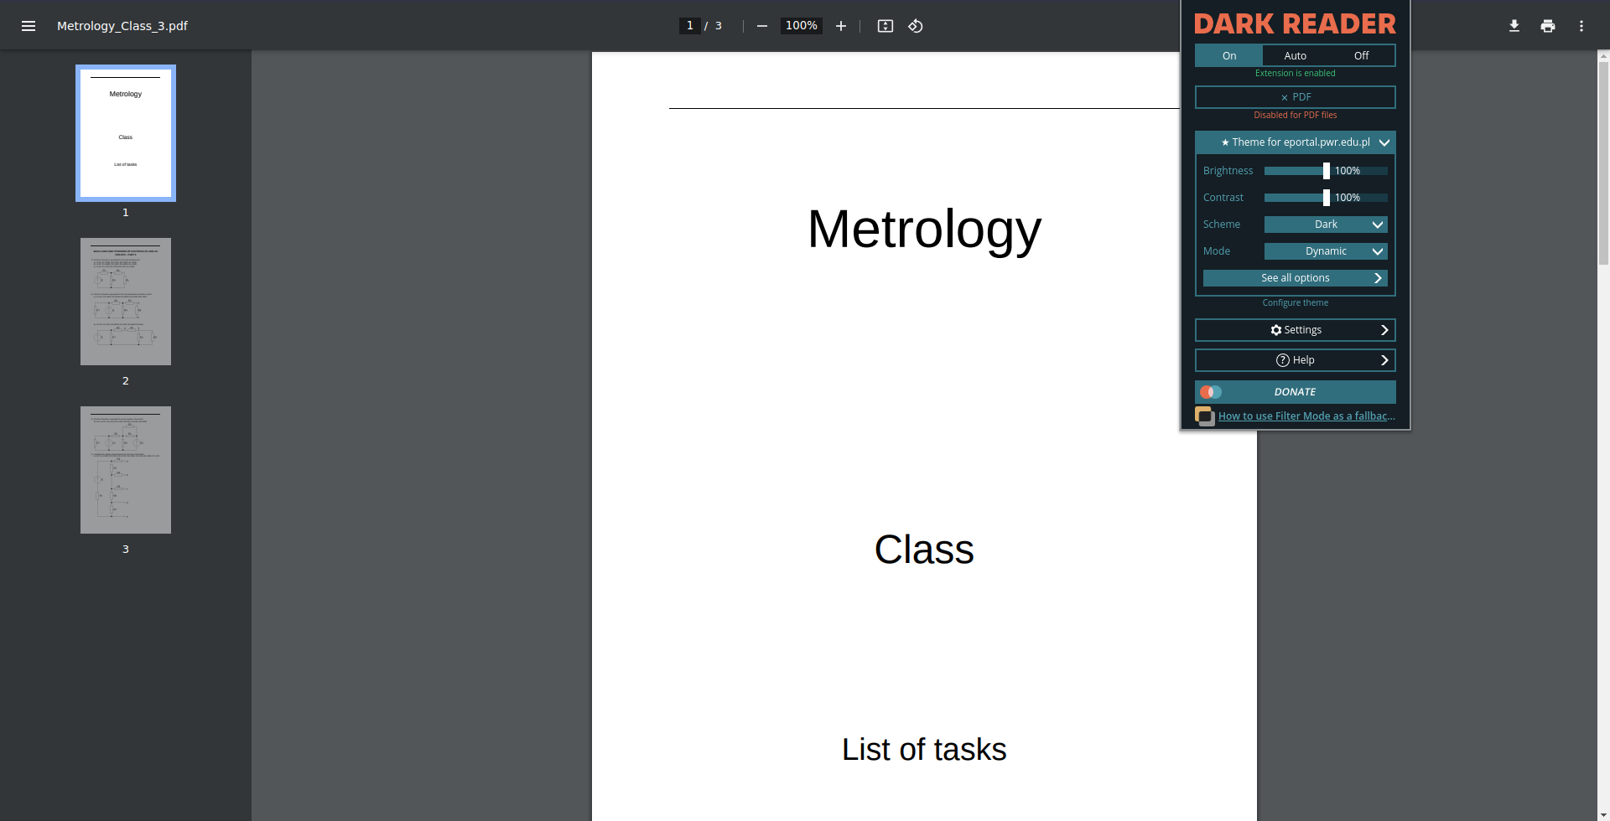Adjust the Contrast slider
Screen dimensions: 1610x821
(x=1326, y=198)
